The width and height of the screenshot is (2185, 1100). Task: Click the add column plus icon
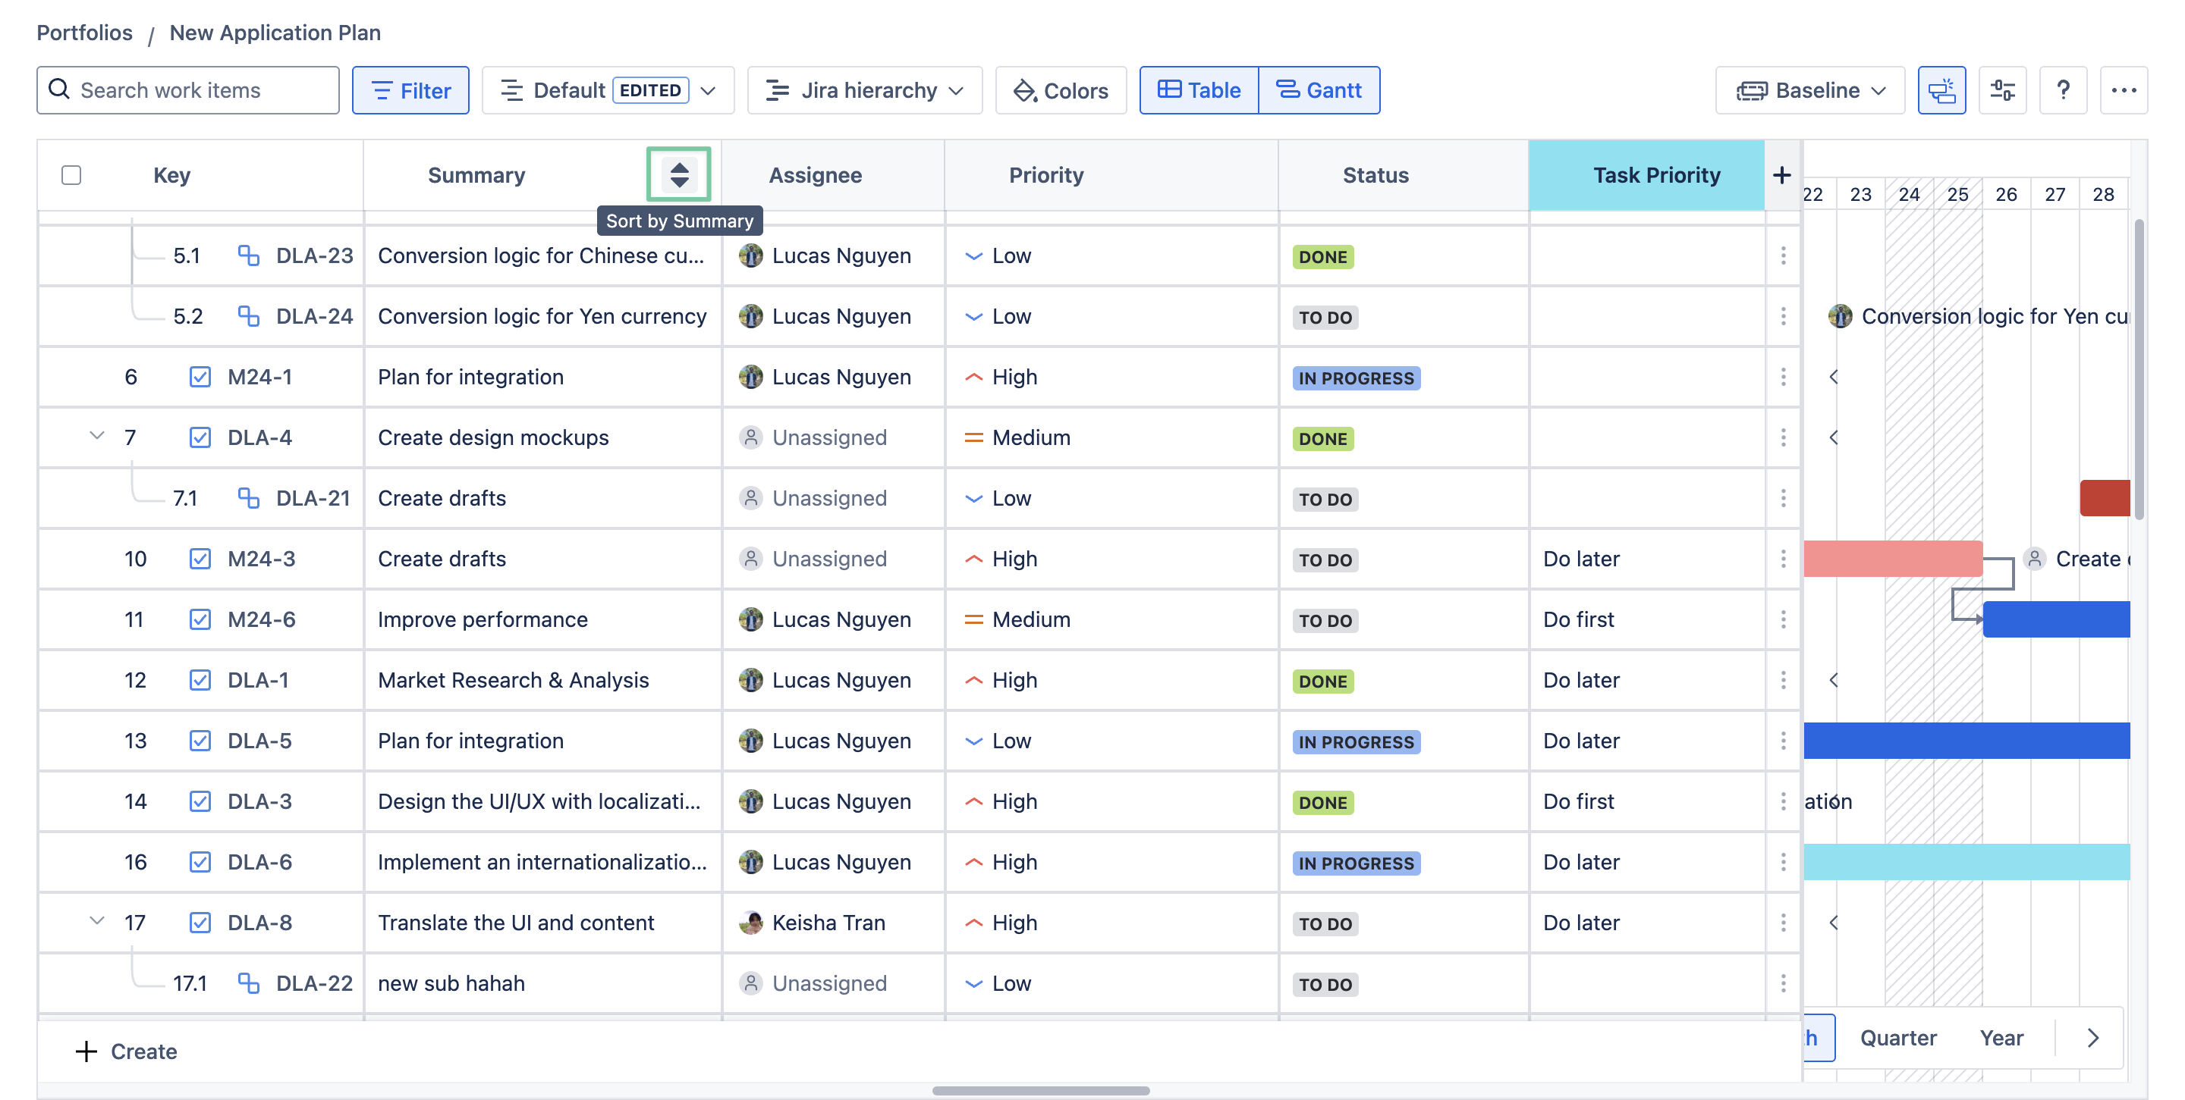click(1781, 174)
